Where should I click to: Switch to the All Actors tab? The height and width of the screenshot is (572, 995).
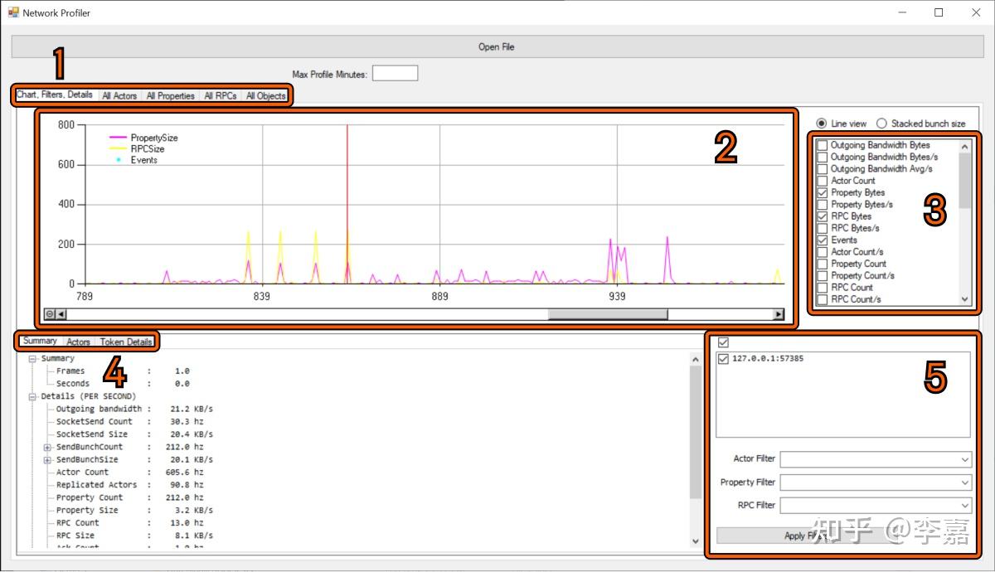point(119,96)
